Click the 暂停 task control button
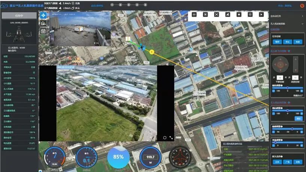306x172 pixels. pos(278,42)
